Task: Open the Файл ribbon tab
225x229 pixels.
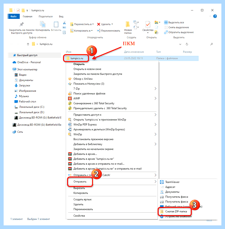Action: pyautogui.click(x=13, y=16)
